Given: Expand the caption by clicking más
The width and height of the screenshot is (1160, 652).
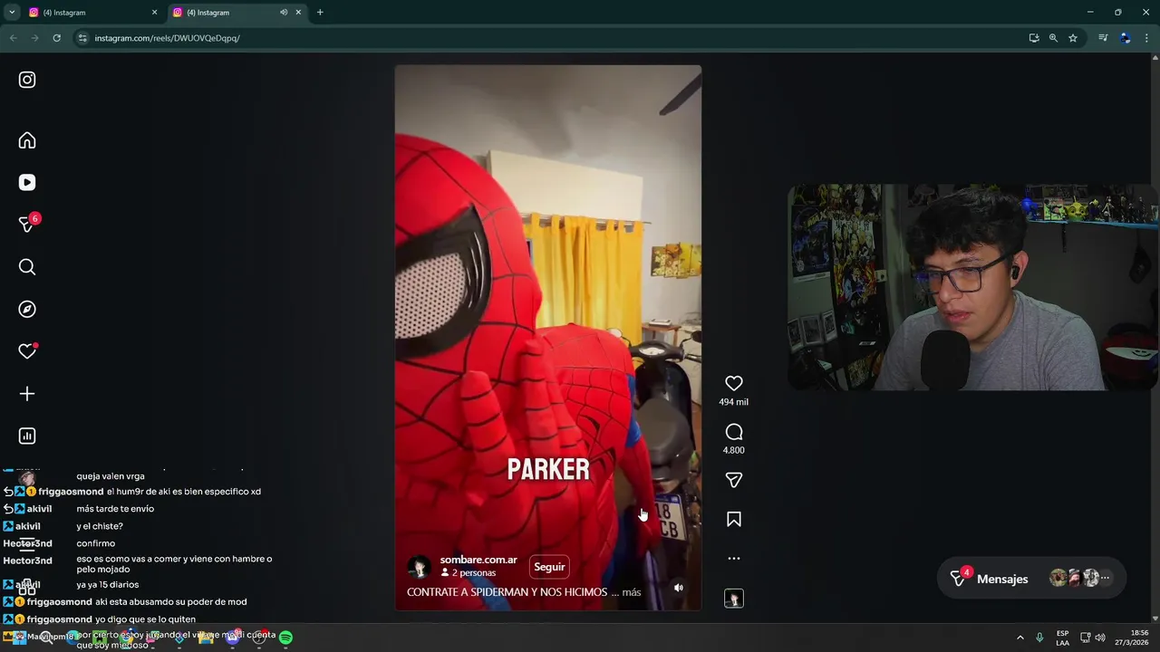Looking at the screenshot, I should 632,592.
